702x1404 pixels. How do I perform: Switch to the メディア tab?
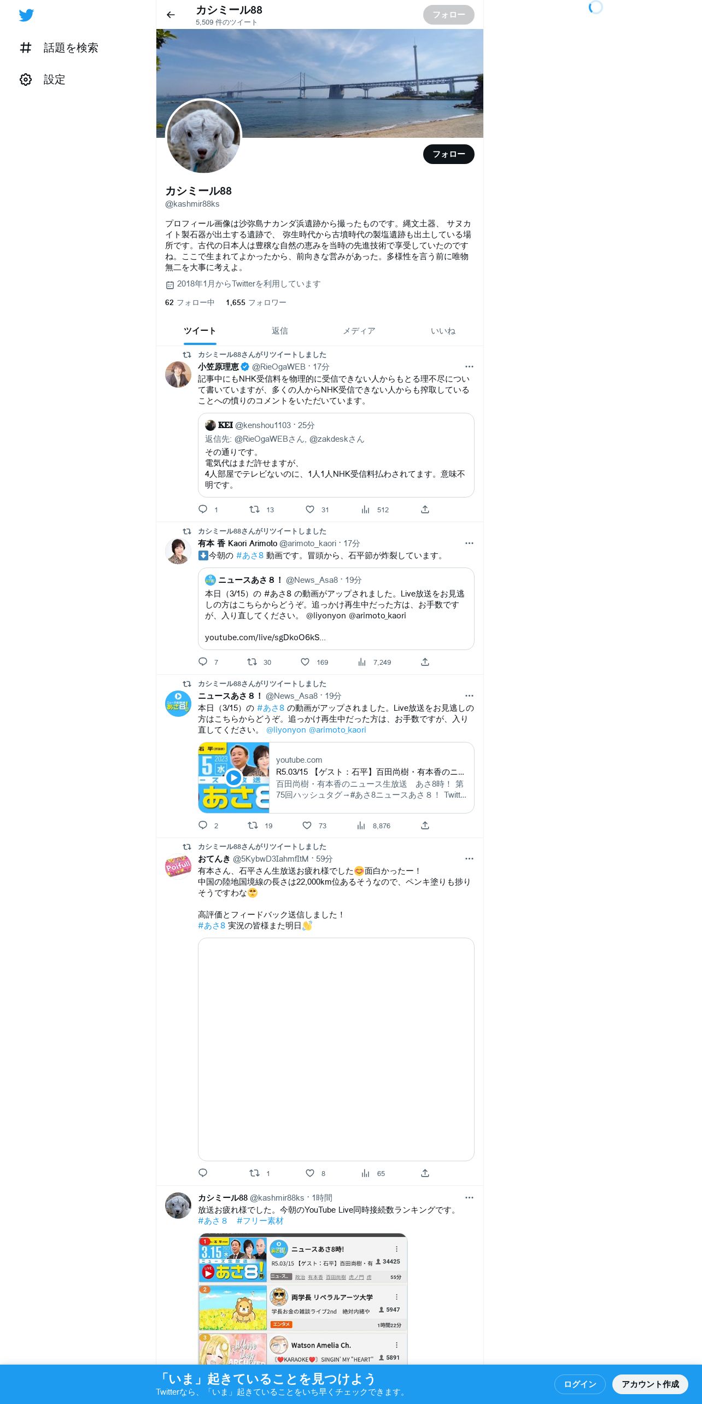tap(359, 331)
